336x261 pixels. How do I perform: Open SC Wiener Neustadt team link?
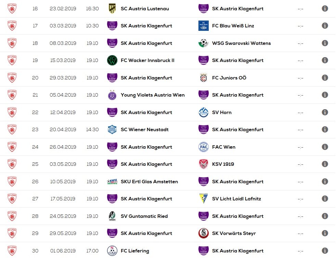click(145, 129)
